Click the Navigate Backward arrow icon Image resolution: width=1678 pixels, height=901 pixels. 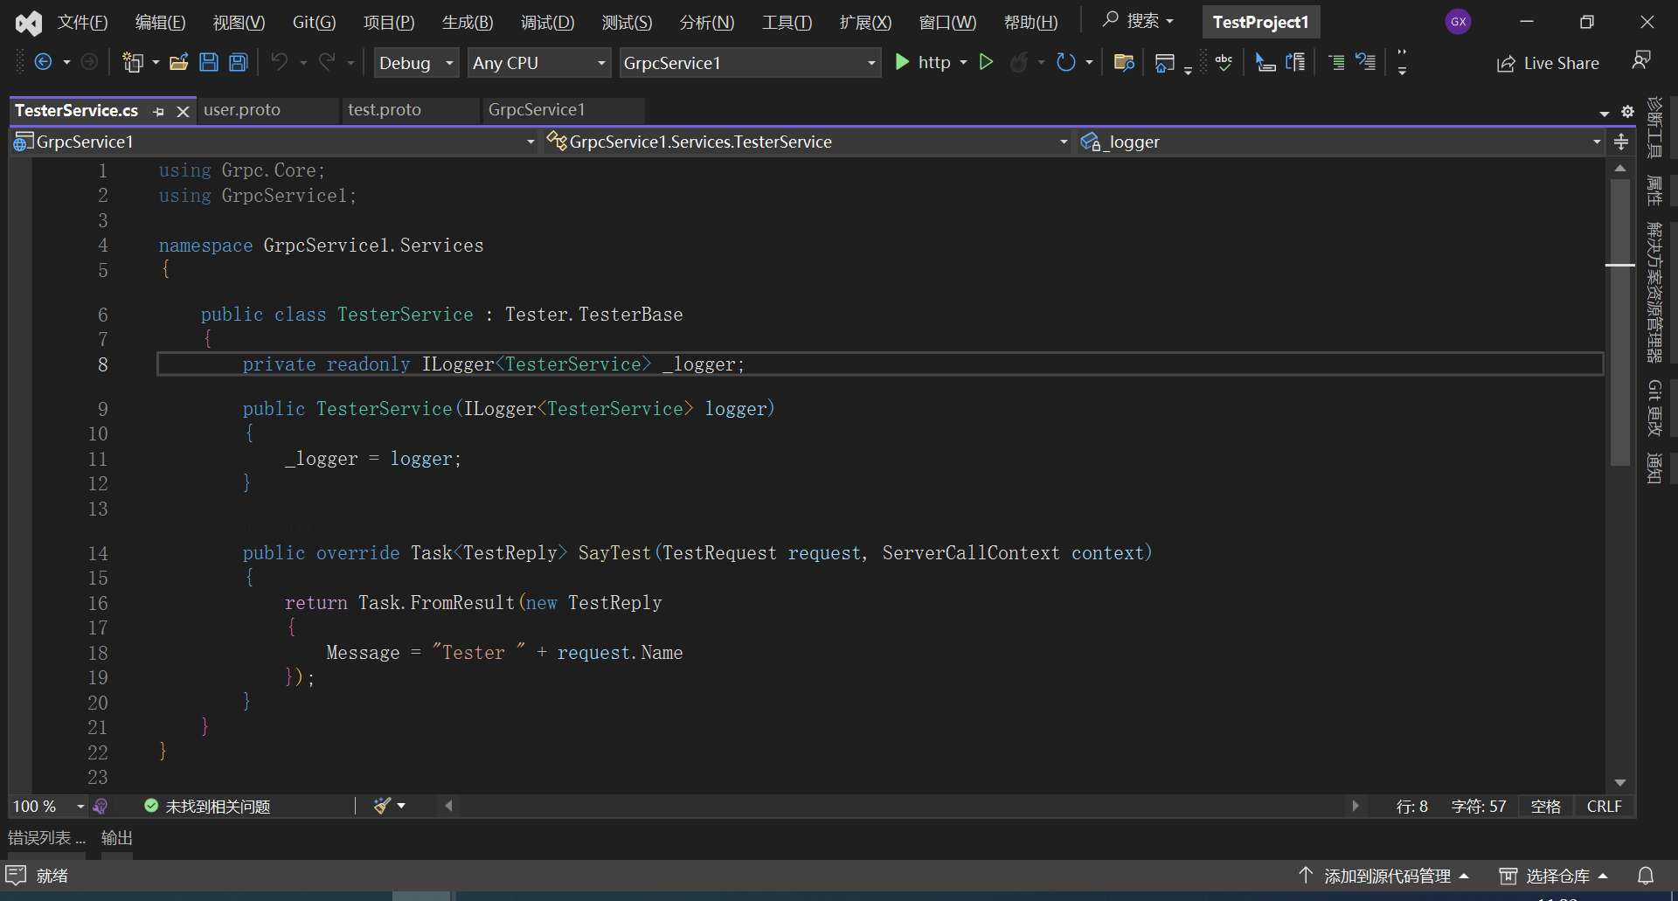click(43, 62)
